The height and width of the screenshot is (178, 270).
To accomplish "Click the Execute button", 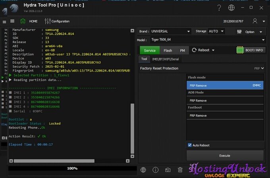I will click(225, 155).
